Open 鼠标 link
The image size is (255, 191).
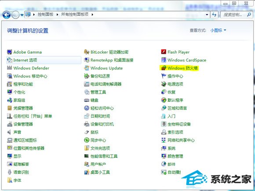click(95, 132)
